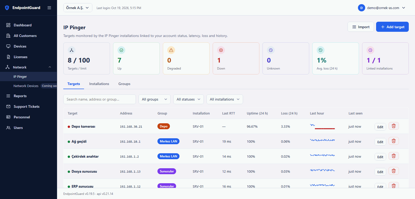The width and height of the screenshot is (415, 199).
Task: Focus the search name, address or group field
Action: coord(100,99)
